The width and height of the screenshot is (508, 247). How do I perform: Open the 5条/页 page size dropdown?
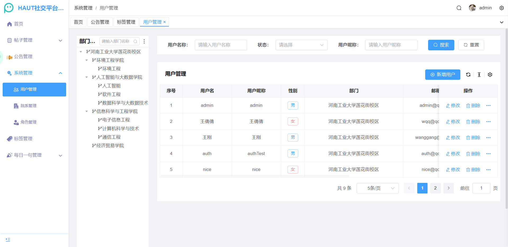[378, 188]
